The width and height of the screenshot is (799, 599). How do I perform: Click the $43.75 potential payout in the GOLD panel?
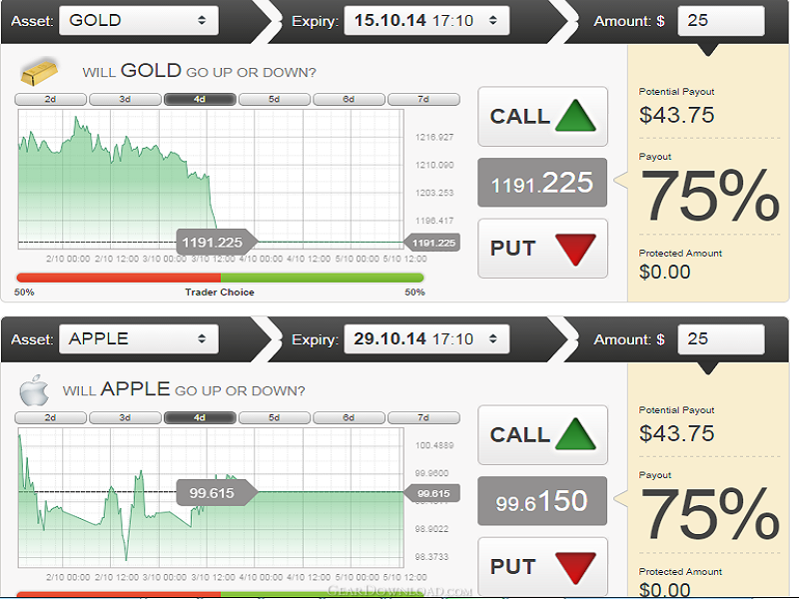pos(677,115)
